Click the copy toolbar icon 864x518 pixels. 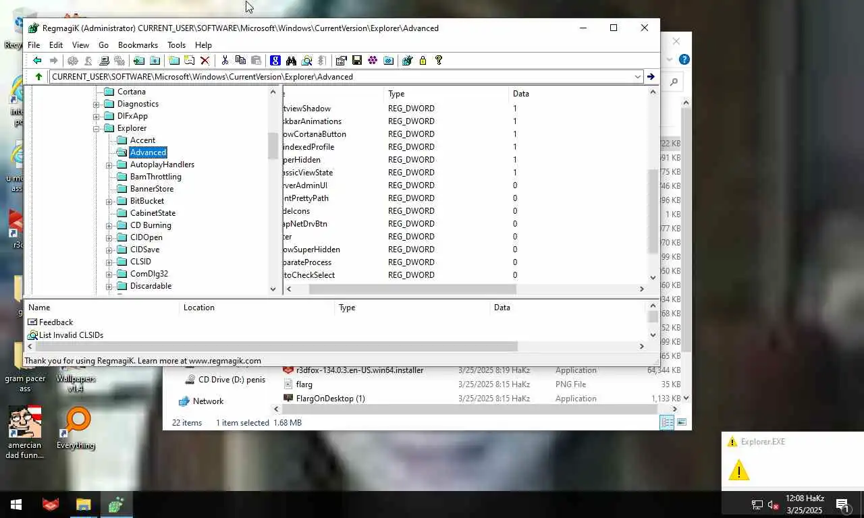(x=240, y=61)
